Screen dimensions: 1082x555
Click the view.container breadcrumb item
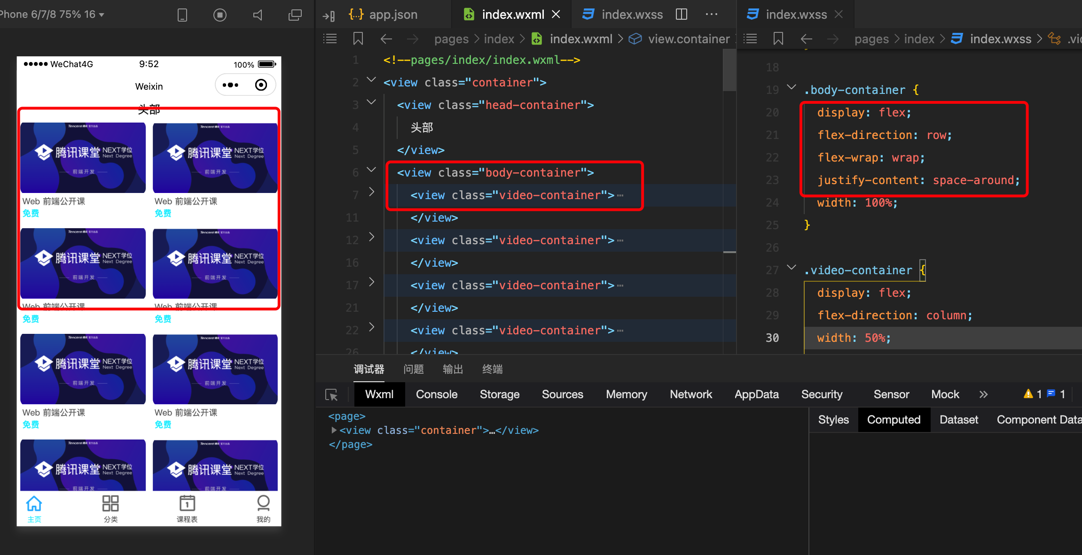(689, 39)
